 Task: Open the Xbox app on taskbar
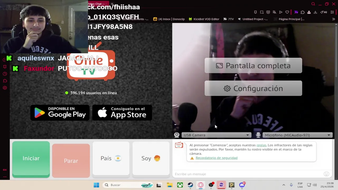pos(180,185)
